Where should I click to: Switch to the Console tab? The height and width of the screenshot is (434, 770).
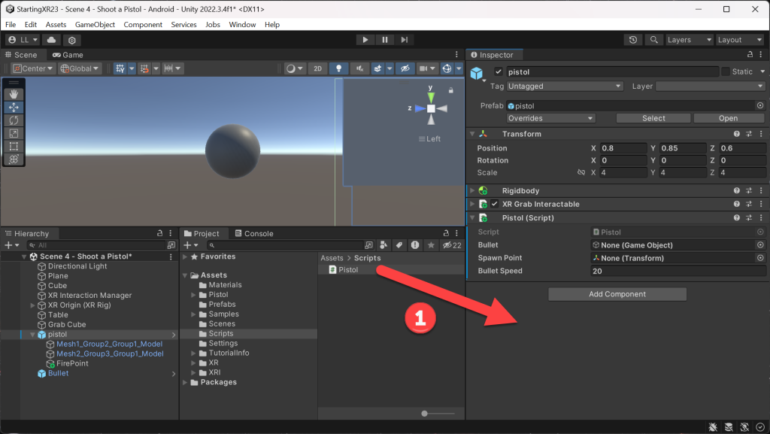[254, 233]
